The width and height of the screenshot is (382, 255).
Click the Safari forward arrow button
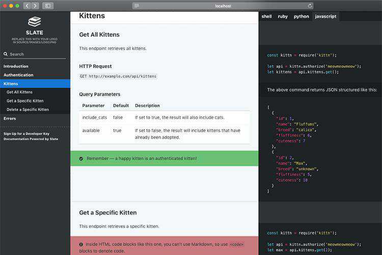[x=35, y=6]
